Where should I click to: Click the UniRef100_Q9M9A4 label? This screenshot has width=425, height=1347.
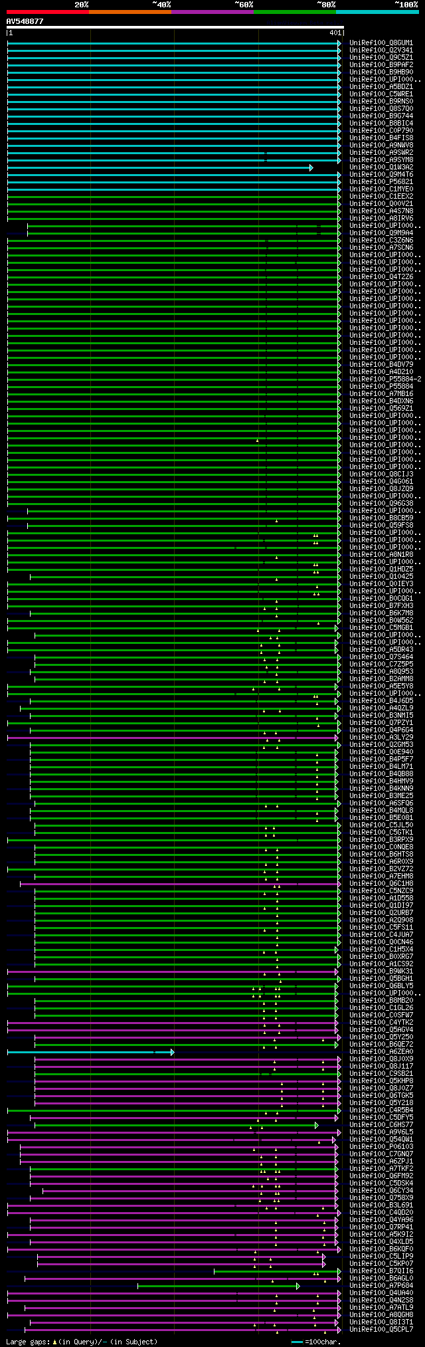coord(381,233)
